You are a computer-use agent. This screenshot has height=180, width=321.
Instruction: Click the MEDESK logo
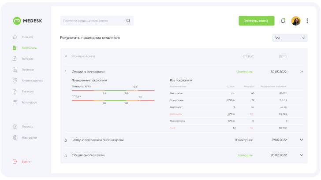pyautogui.click(x=27, y=21)
